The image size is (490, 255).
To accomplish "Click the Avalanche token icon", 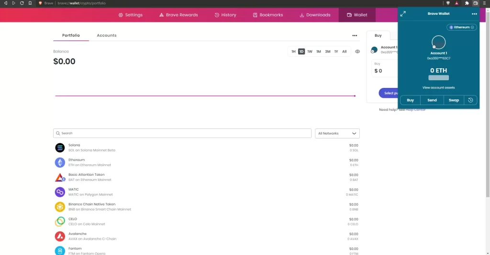I will [x=60, y=236].
